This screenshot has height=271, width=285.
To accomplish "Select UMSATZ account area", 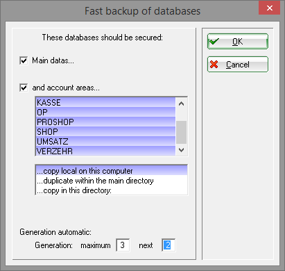I will [x=106, y=141].
